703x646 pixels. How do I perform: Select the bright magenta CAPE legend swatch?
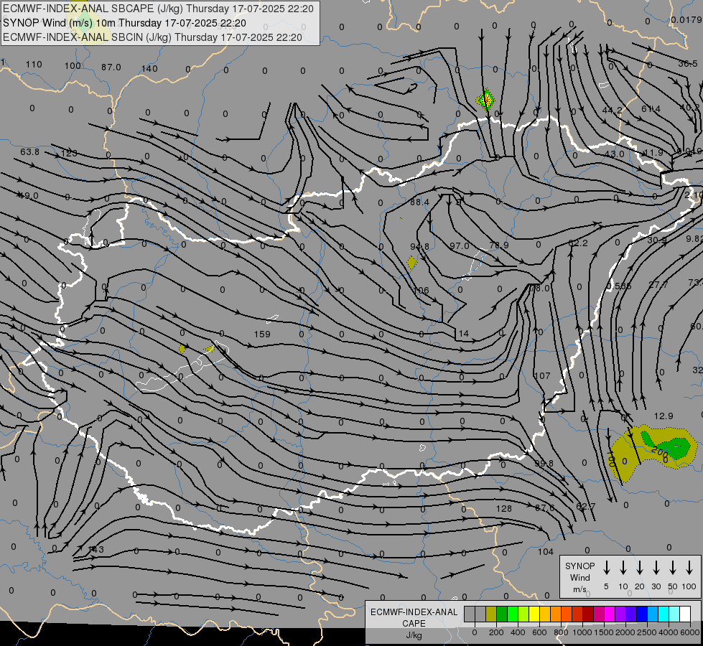610,614
